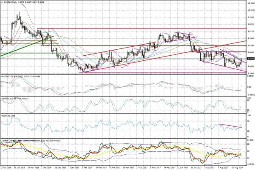Select the Stoch indicator label
This screenshot has height=170, width=255.
(x=8, y=98)
